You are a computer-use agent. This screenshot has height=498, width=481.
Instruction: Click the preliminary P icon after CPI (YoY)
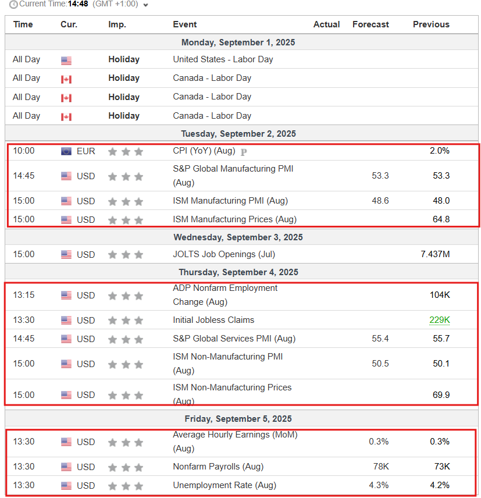click(244, 152)
